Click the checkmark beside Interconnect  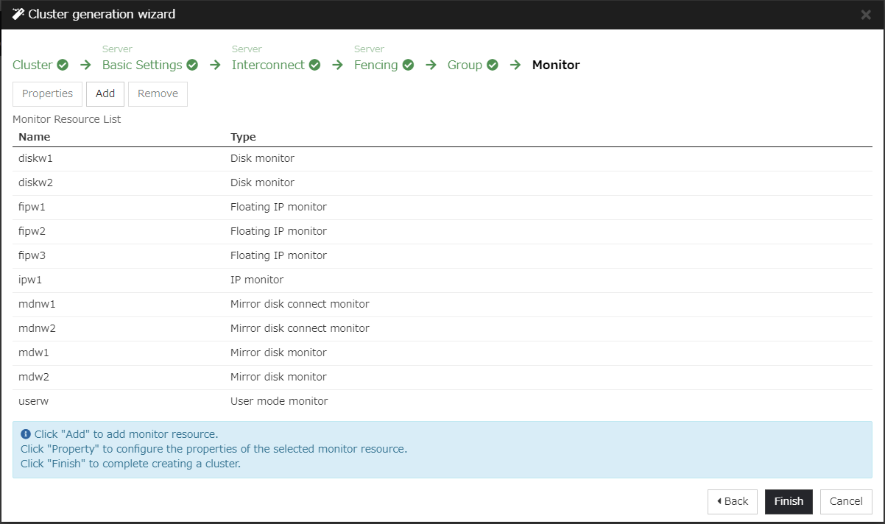(314, 65)
